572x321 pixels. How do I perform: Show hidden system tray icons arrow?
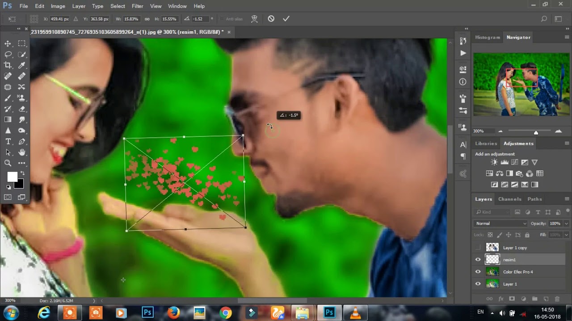(x=492, y=313)
